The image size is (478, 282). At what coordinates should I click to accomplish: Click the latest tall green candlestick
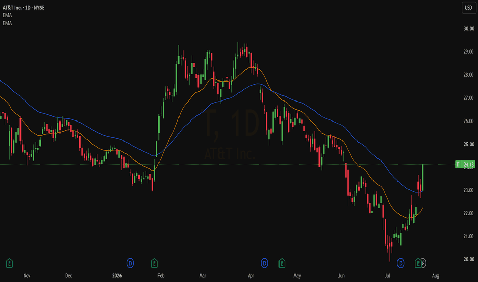tap(423, 177)
